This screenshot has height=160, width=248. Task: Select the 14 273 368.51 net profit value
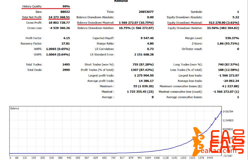tap(59, 17)
